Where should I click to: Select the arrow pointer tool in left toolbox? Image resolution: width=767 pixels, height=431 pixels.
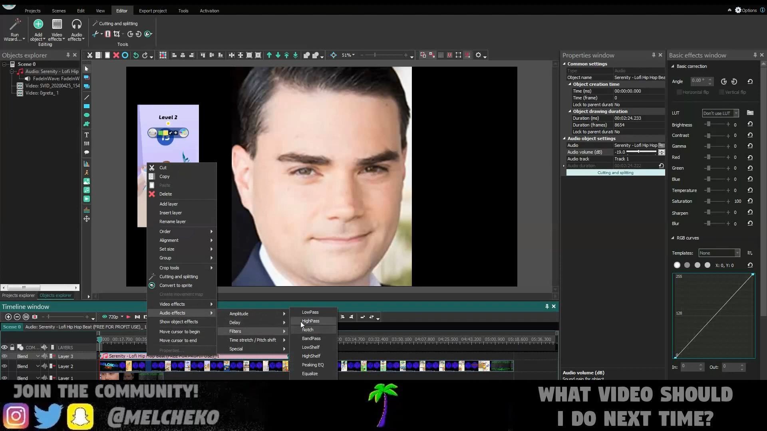point(86,69)
